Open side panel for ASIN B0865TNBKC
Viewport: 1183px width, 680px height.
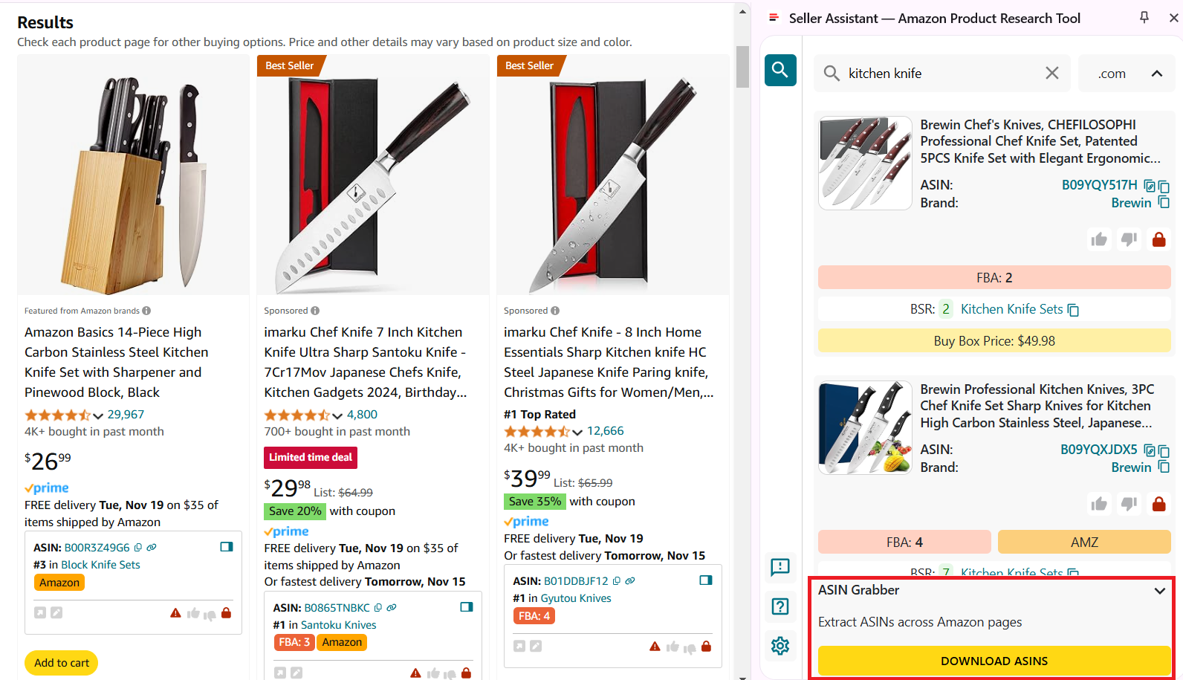point(467,607)
